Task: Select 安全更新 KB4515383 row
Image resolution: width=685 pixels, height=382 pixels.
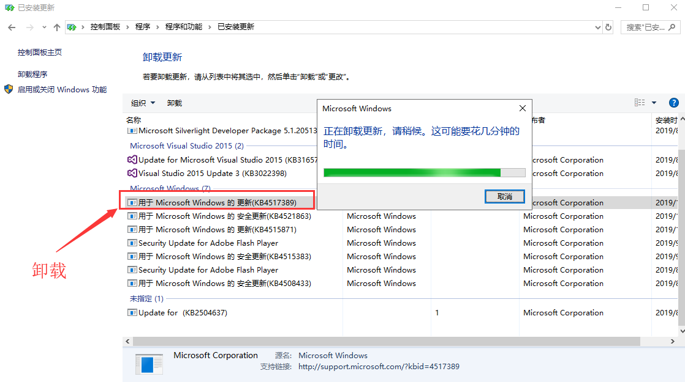Action: click(x=224, y=257)
